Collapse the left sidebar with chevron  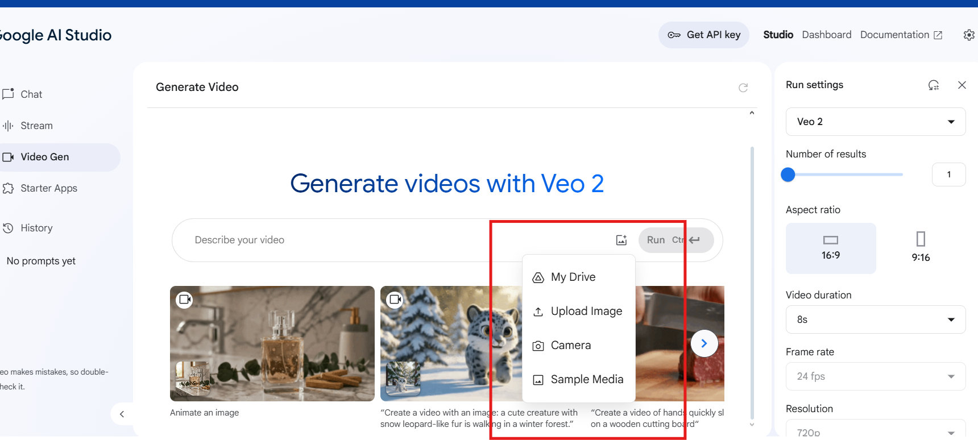pos(122,414)
